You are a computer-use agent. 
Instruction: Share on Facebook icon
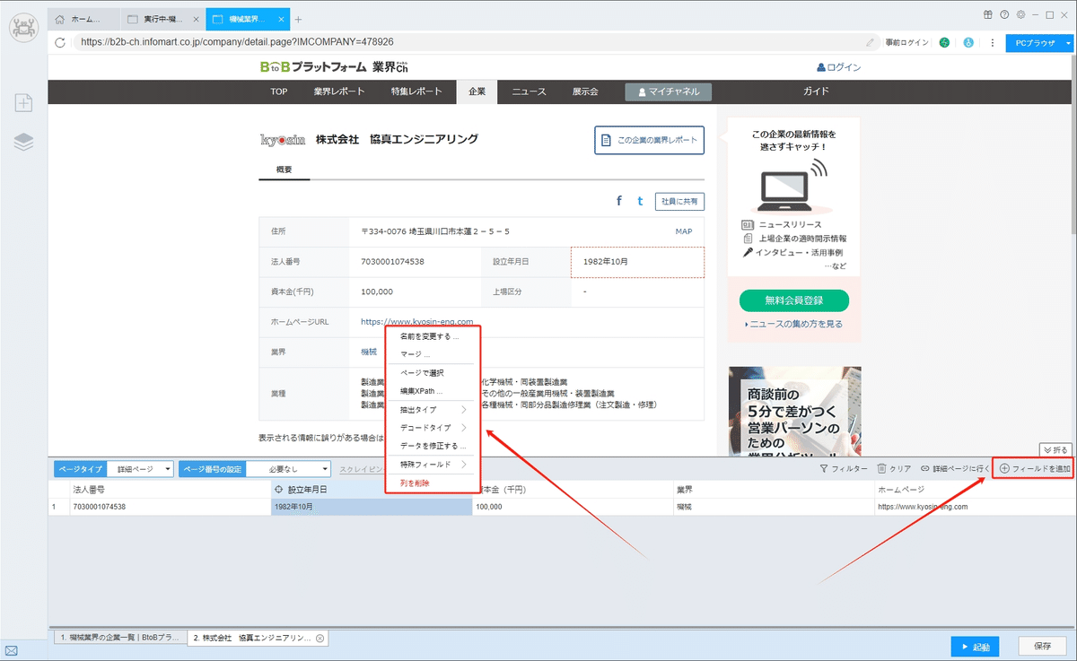[619, 202]
